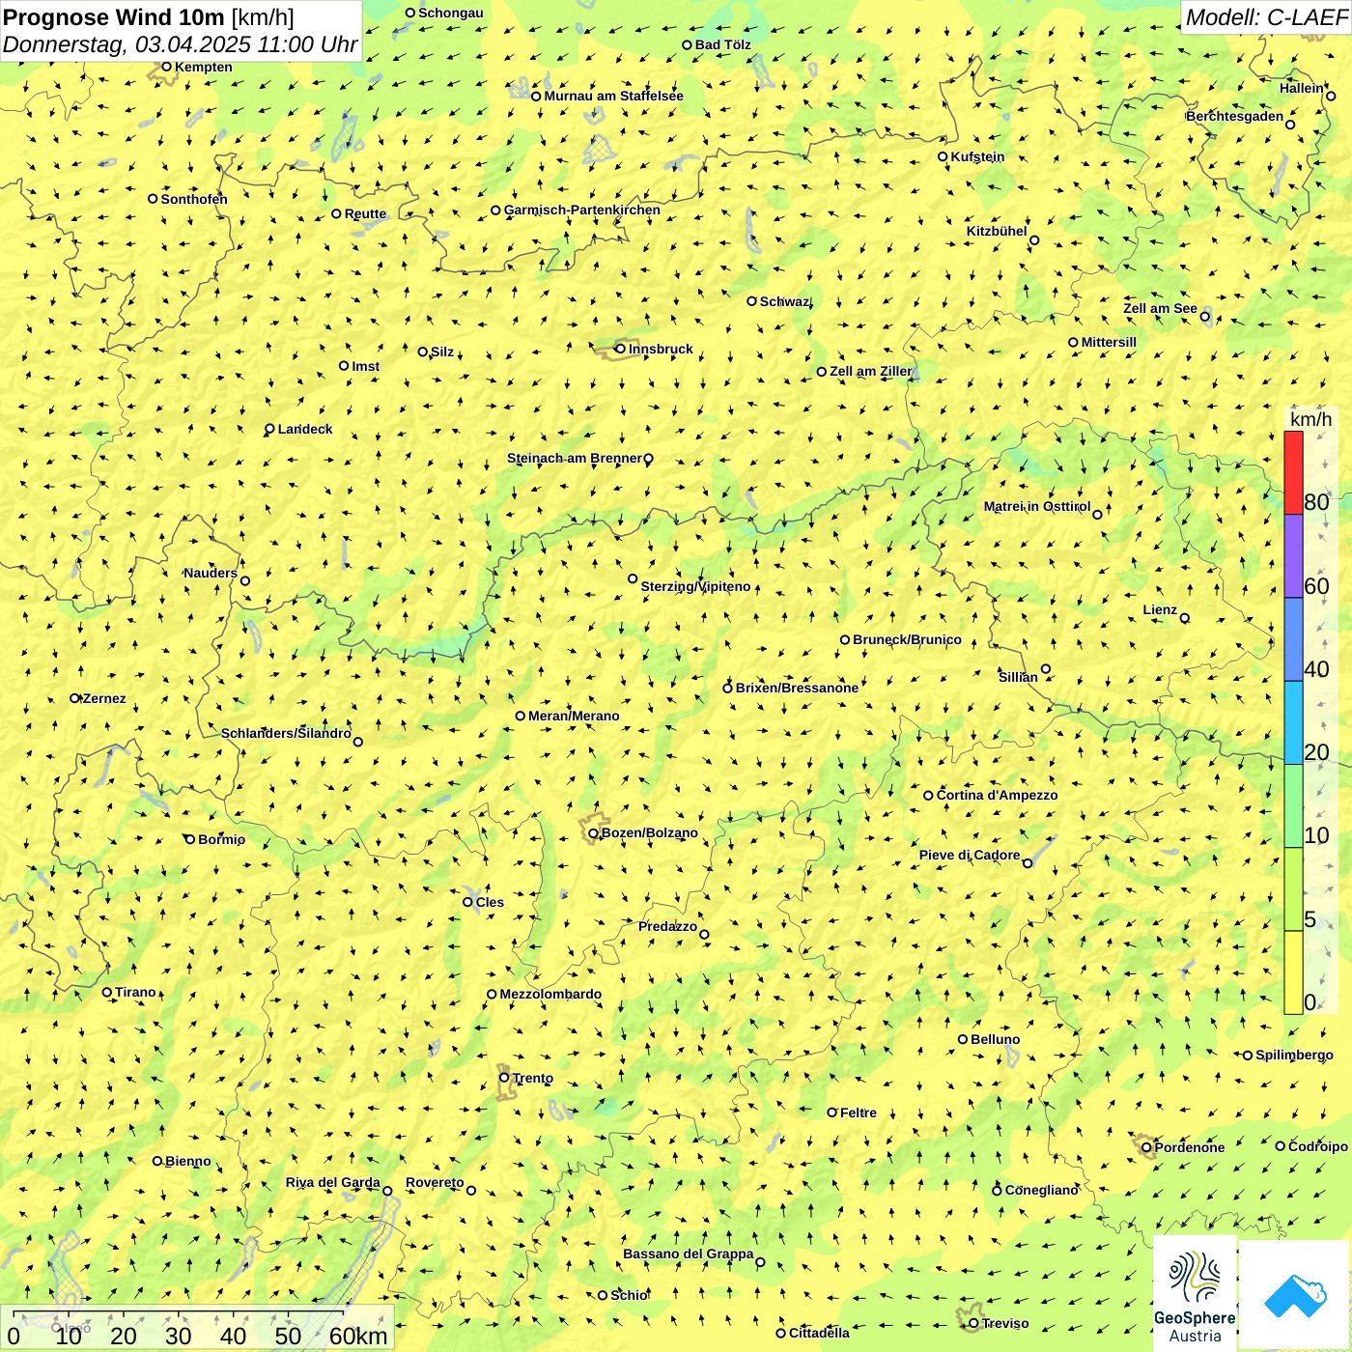This screenshot has height=1352, width=1352.
Task: Click the Garmisch-Partenkirchen label
Action: pyautogui.click(x=582, y=210)
